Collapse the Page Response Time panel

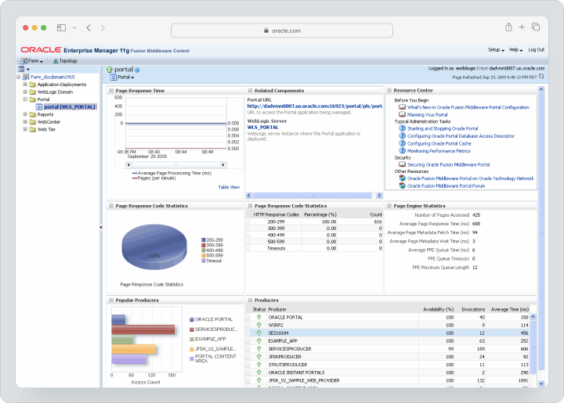click(x=111, y=91)
